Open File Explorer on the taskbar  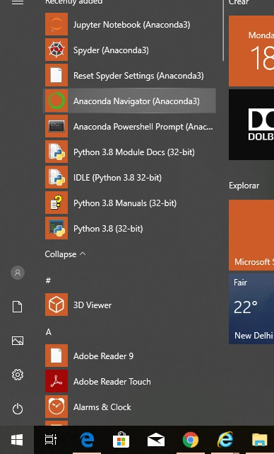[x=260, y=440]
